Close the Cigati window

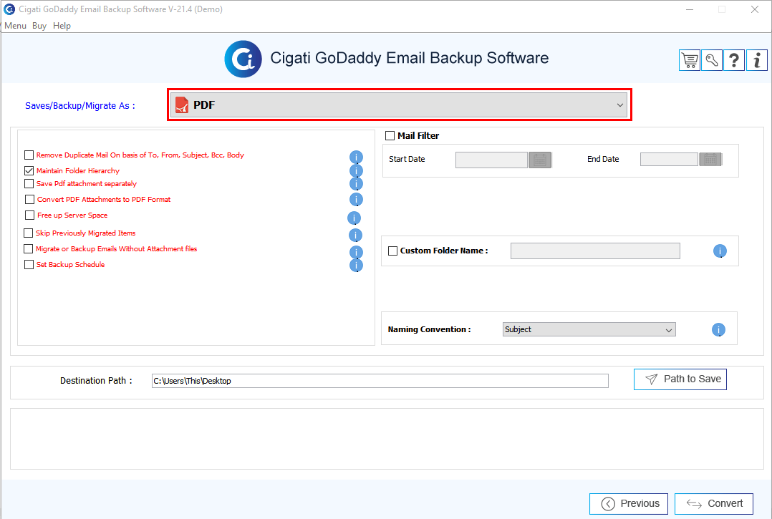click(x=754, y=9)
